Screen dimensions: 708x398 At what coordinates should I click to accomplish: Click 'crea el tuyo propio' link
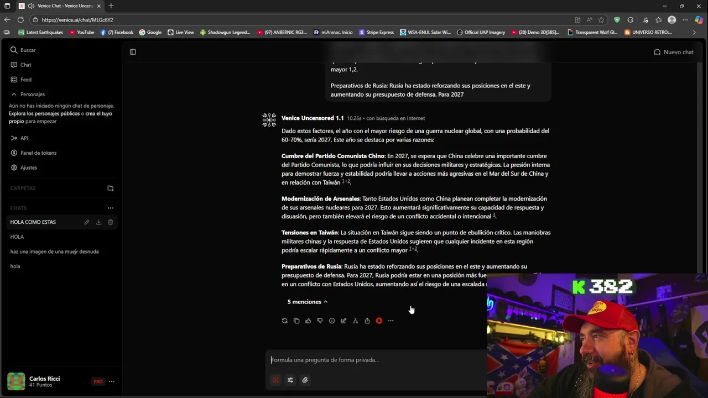tap(60, 117)
